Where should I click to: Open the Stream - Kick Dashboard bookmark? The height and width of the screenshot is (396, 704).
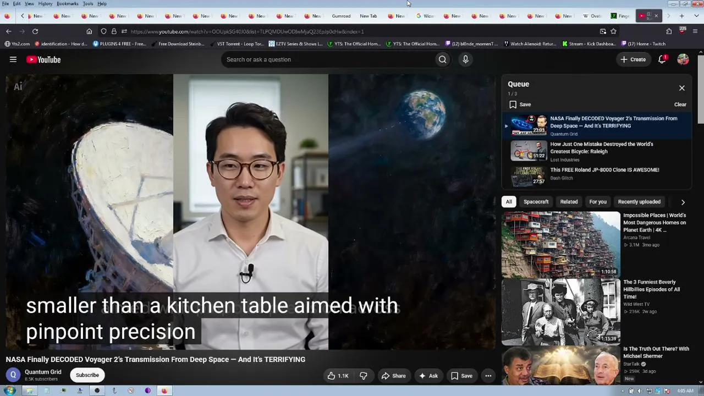(x=589, y=44)
